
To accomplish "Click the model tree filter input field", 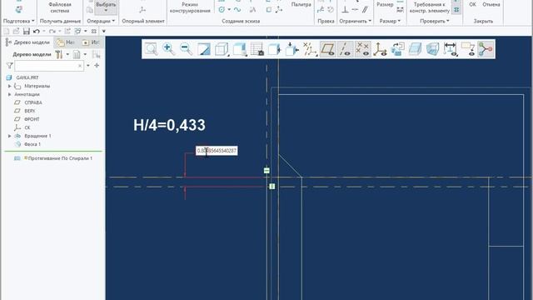I will [x=49, y=66].
